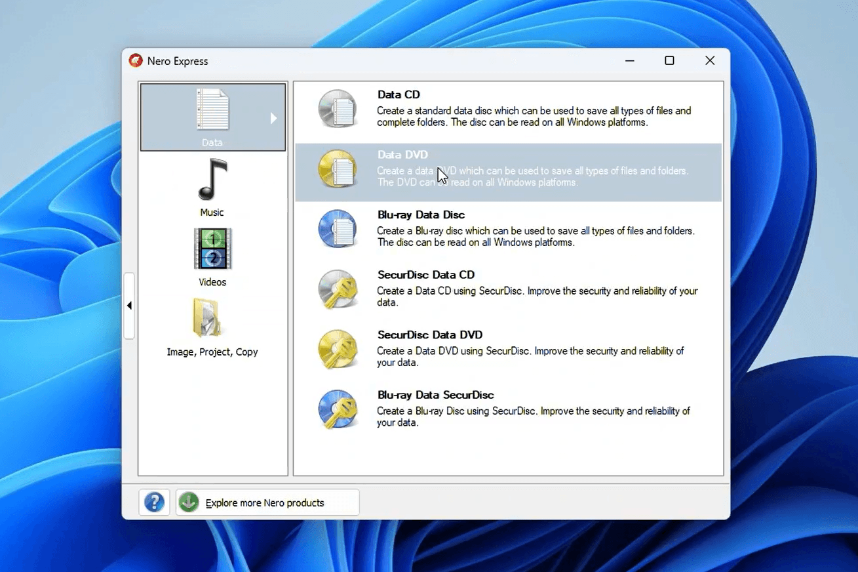This screenshot has height=572, width=858.
Task: Click the 'Create a Data DVD using SecurDisc' description
Action: click(x=530, y=357)
